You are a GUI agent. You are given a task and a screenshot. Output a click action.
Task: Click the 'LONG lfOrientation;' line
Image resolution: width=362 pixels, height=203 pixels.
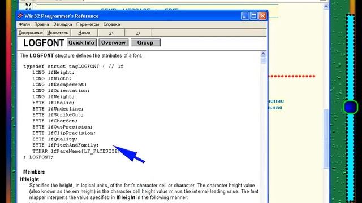pyautogui.click(x=61, y=91)
